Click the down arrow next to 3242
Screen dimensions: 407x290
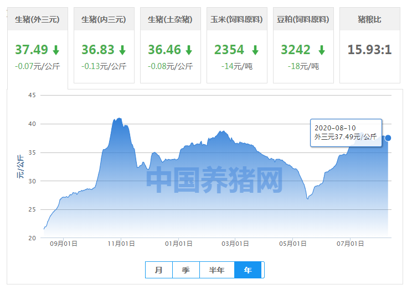click(x=322, y=50)
